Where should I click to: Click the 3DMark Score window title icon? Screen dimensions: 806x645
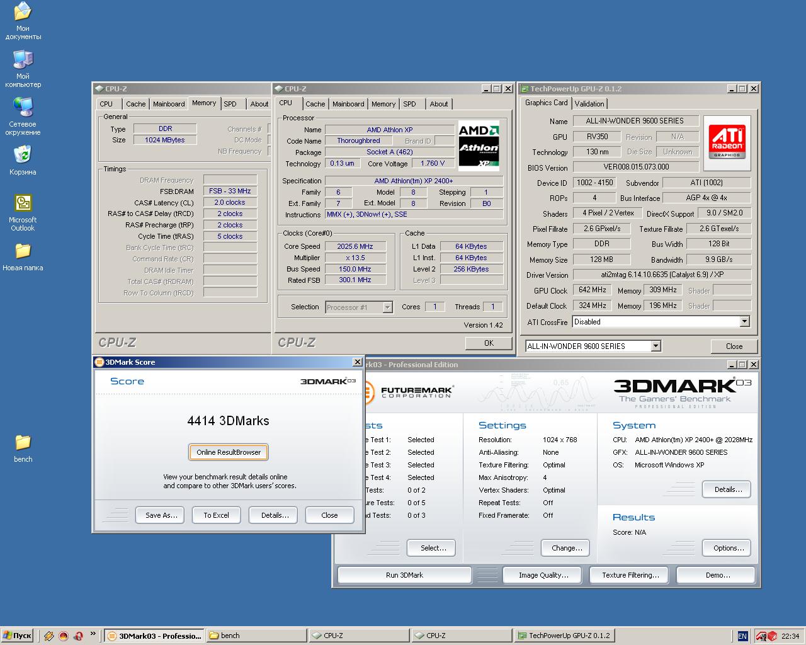[99, 362]
